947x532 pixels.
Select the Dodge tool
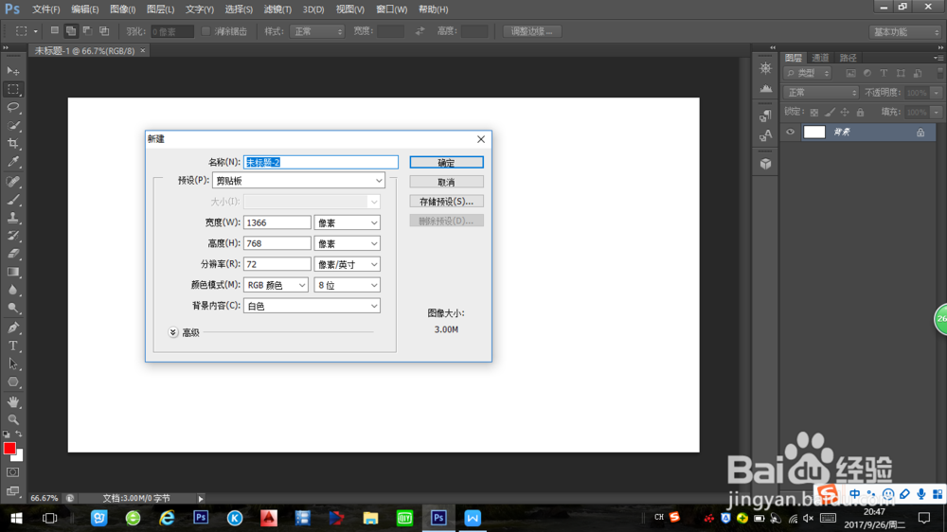(x=12, y=308)
